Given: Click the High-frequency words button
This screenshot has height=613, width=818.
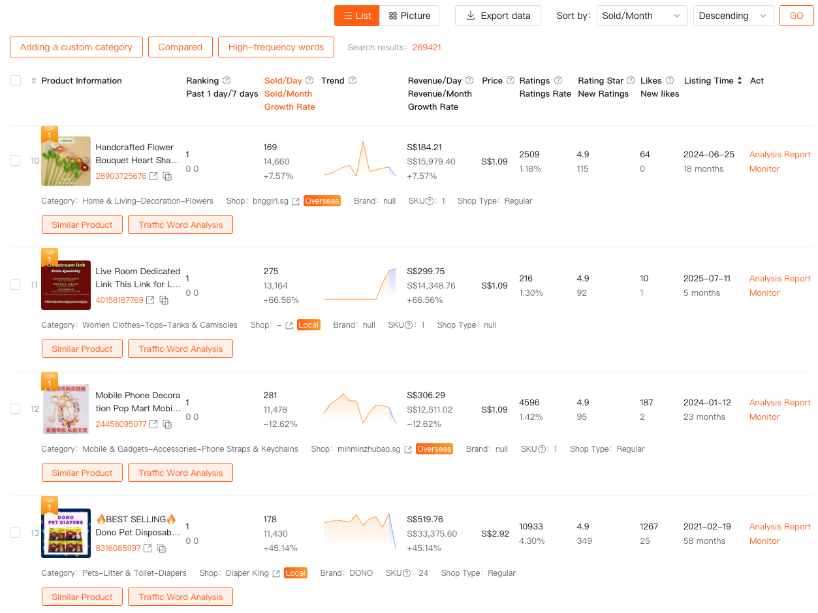Looking at the screenshot, I should (275, 47).
